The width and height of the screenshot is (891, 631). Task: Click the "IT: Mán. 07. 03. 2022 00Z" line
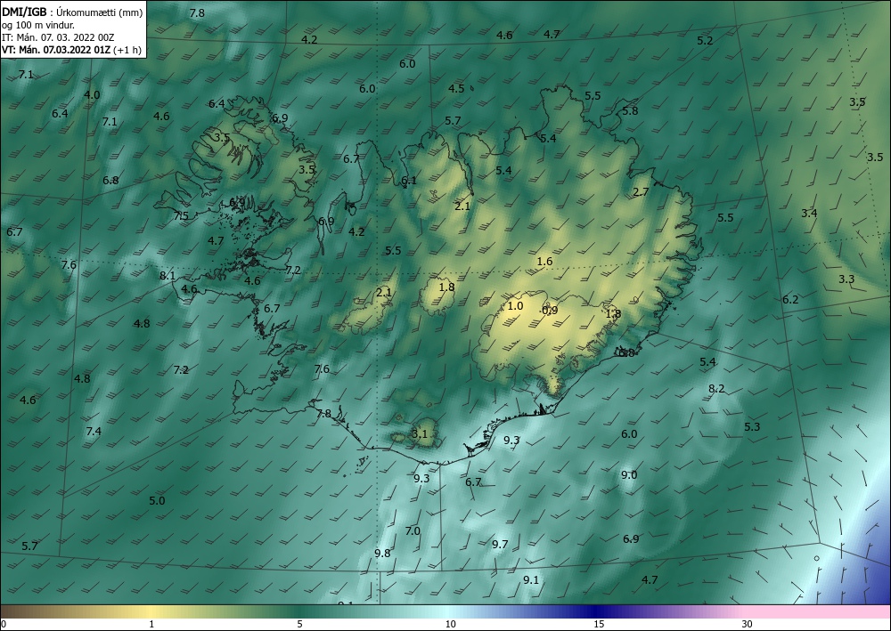pyautogui.click(x=58, y=36)
